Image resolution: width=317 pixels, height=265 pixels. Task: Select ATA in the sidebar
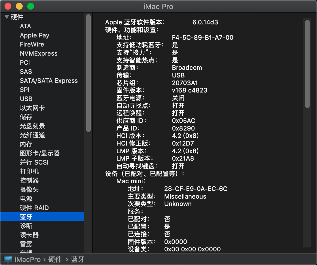pyautogui.click(x=26, y=26)
